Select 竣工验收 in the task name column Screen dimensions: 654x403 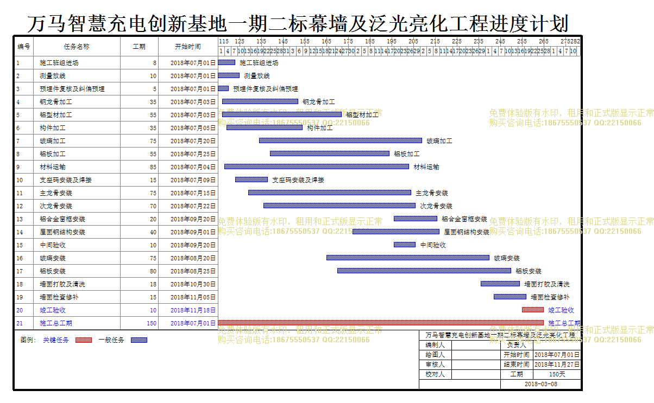(x=53, y=310)
